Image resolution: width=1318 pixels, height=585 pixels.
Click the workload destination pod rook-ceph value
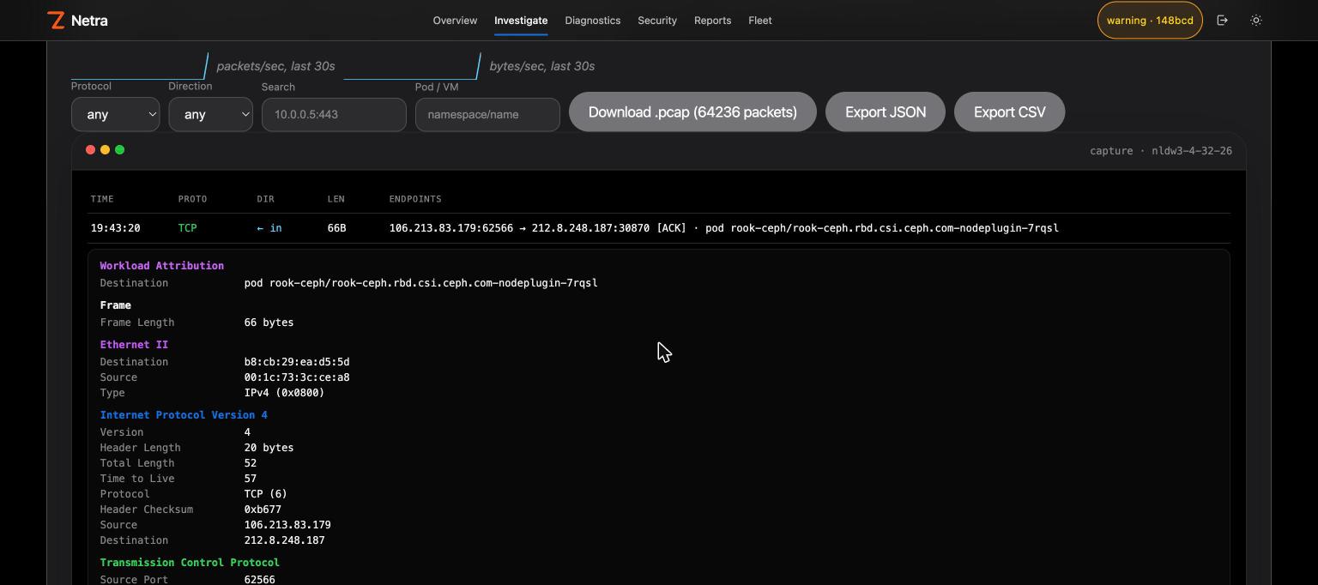pyautogui.click(x=421, y=283)
